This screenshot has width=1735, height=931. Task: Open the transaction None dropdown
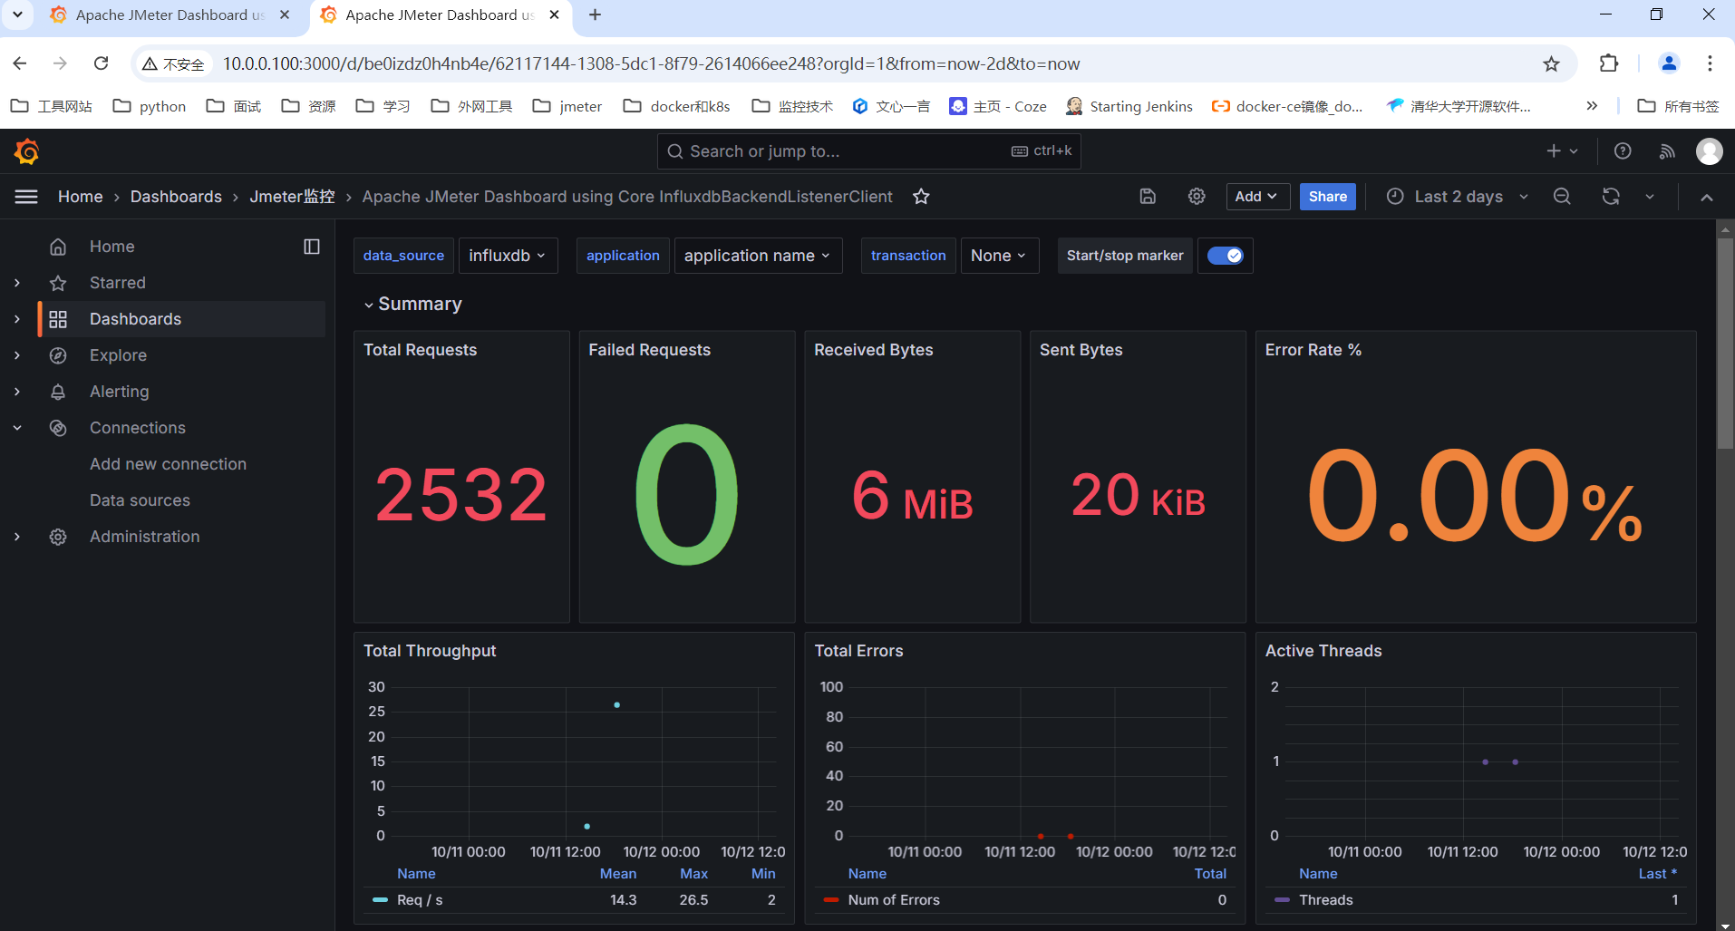point(999,256)
